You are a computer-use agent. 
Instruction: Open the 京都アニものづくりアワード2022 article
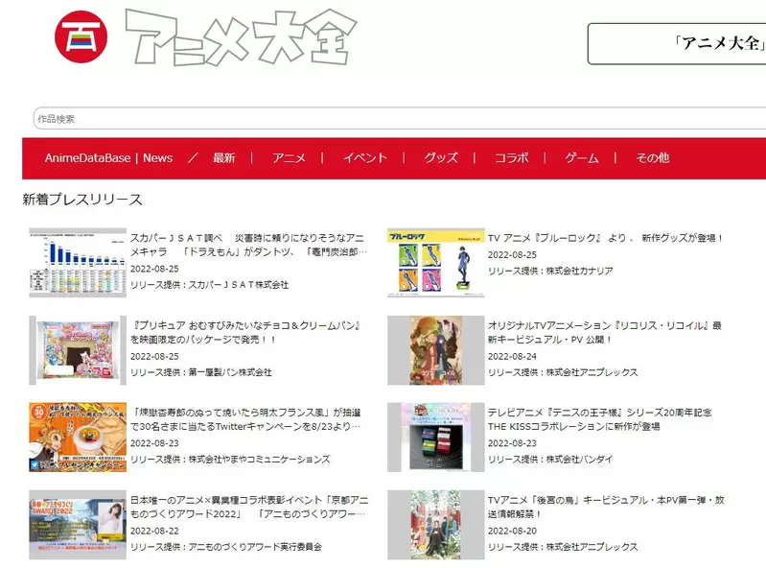[249, 507]
